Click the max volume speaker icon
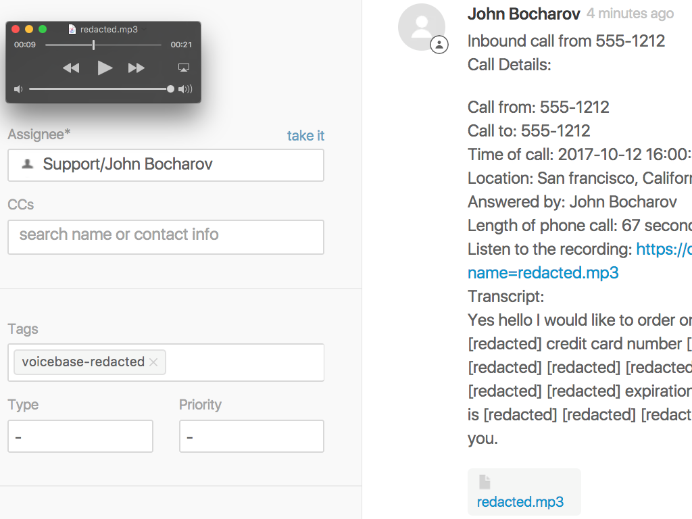The height and width of the screenshot is (519, 692). pyautogui.click(x=185, y=89)
